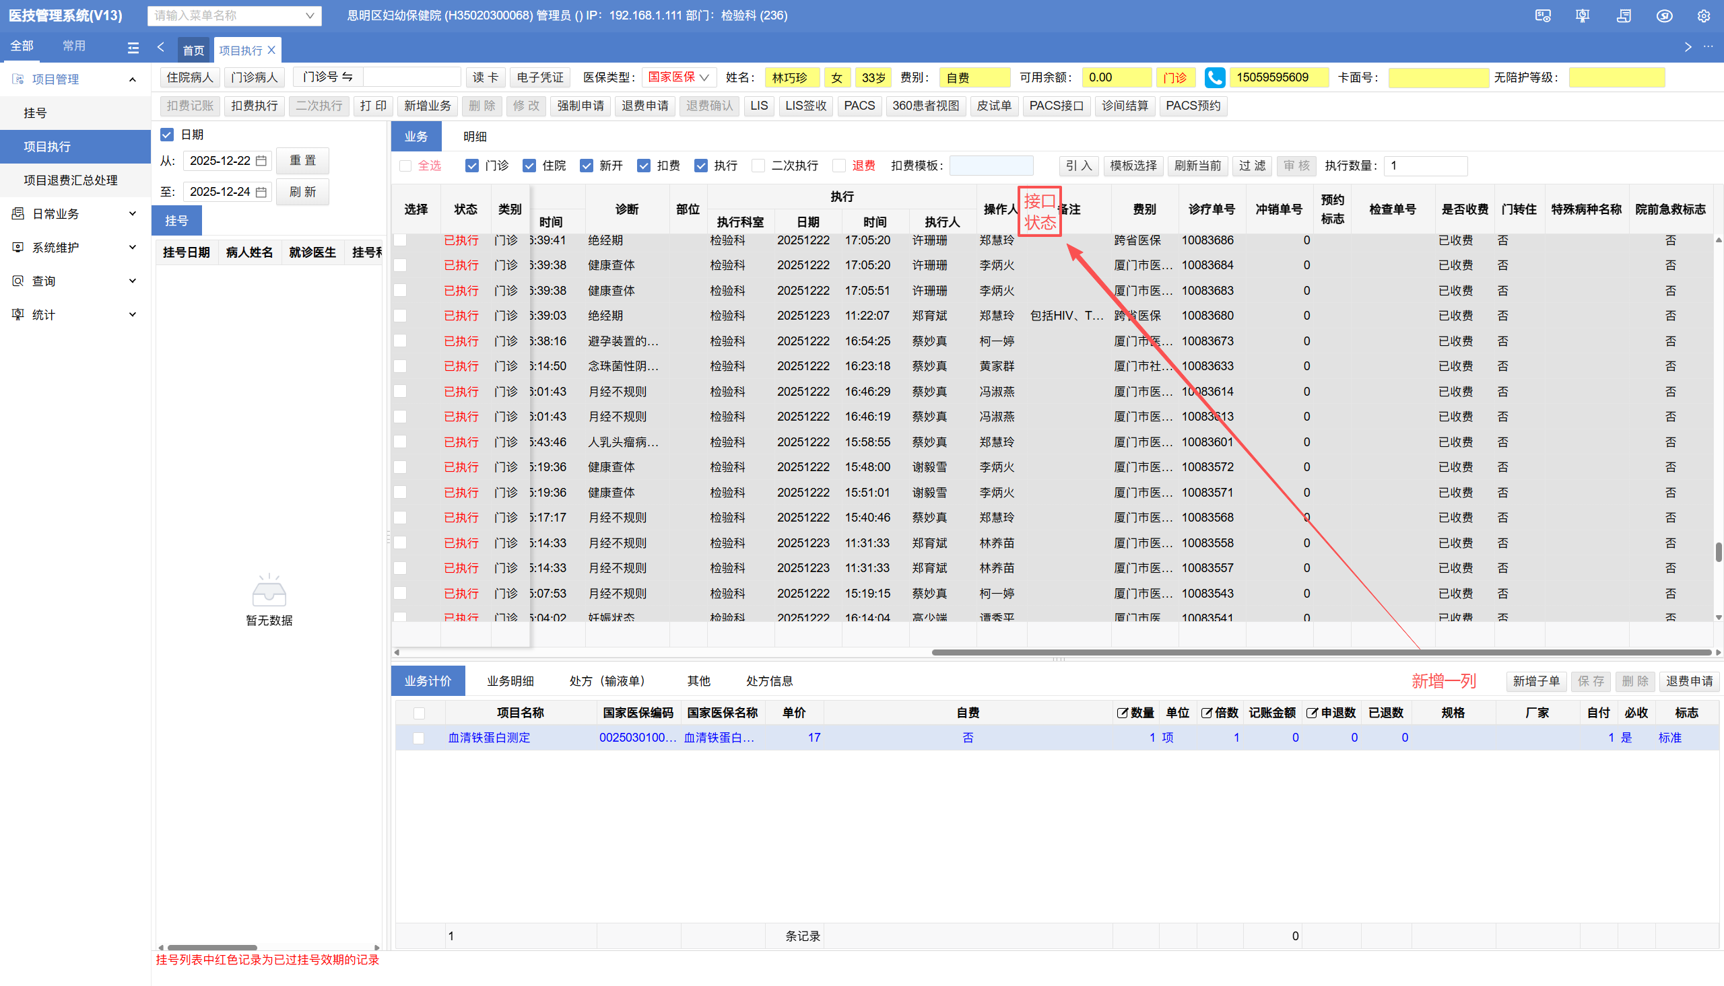Toggle the sidebar menu collapse icon
This screenshot has width=1724, height=986.
pyautogui.click(x=133, y=47)
